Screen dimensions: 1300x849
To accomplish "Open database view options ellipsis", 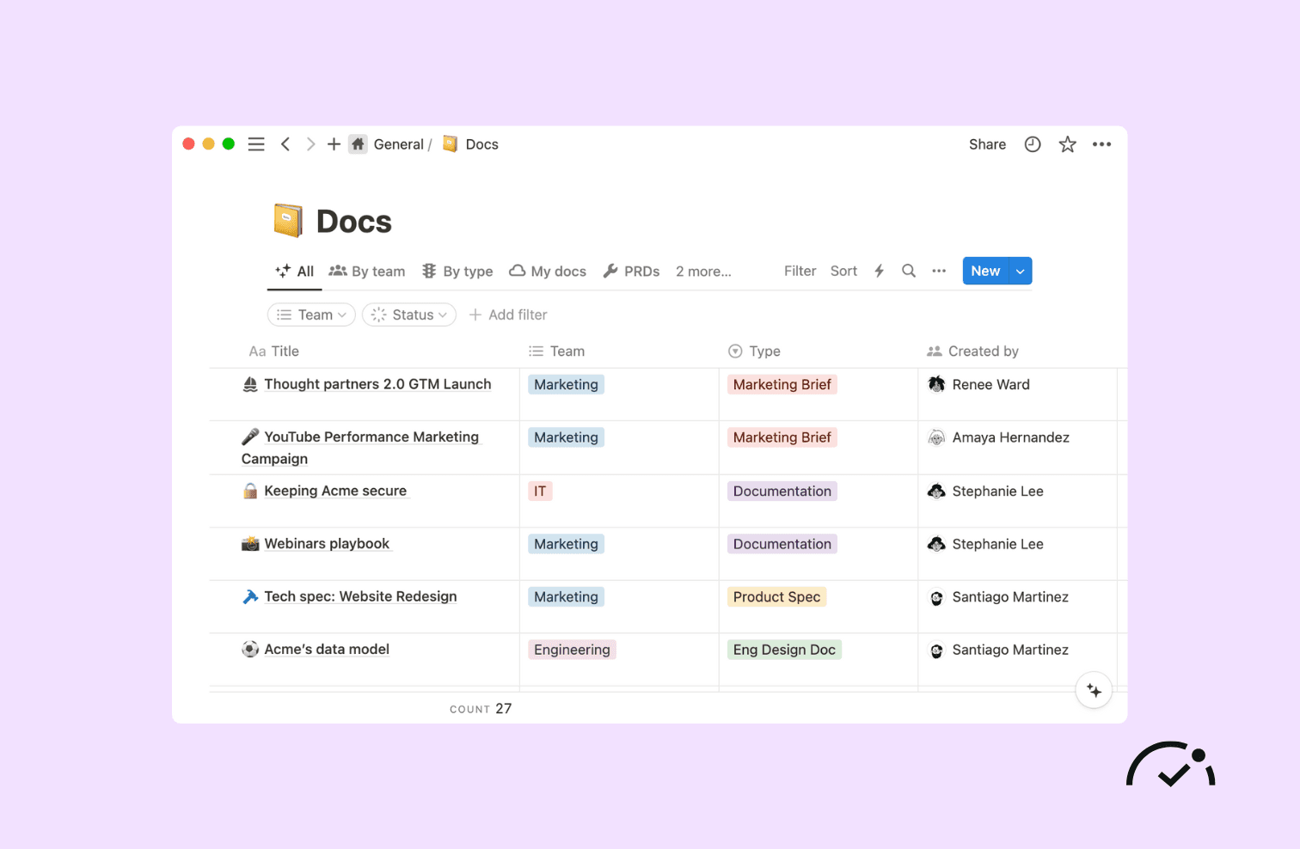I will pos(939,271).
